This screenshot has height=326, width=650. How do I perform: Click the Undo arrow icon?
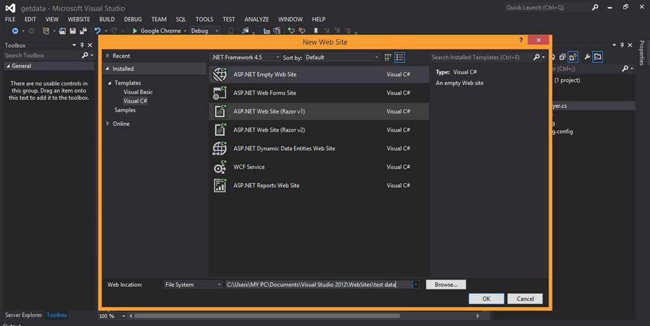97,30
